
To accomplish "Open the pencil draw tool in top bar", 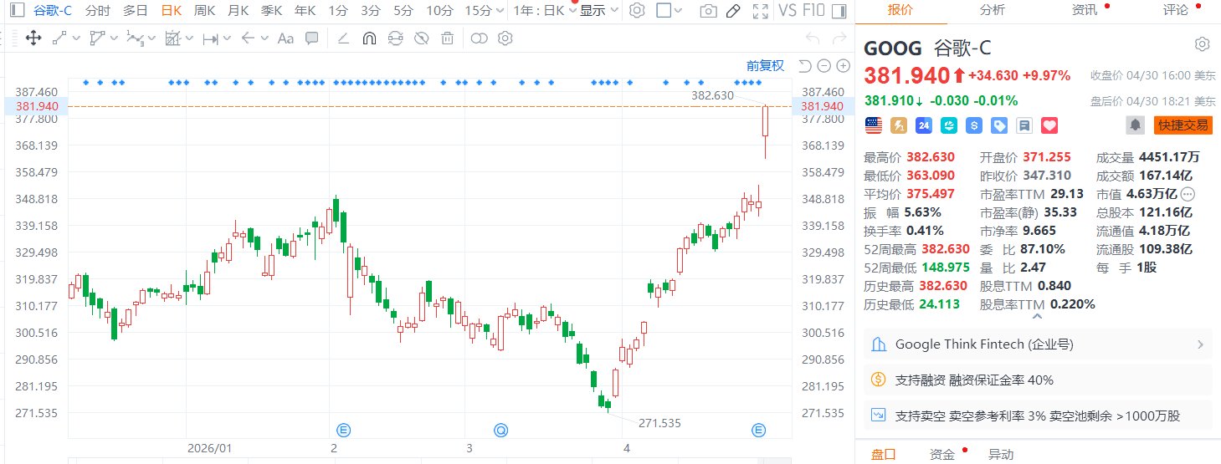I will pyautogui.click(x=732, y=11).
